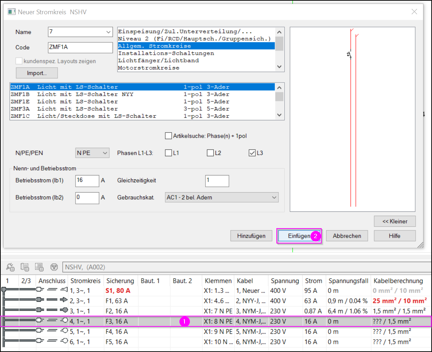Screen dimensions: 432x352
Task: Select ZMF1A Licht mit LS-Schalter layout
Action: point(142,87)
